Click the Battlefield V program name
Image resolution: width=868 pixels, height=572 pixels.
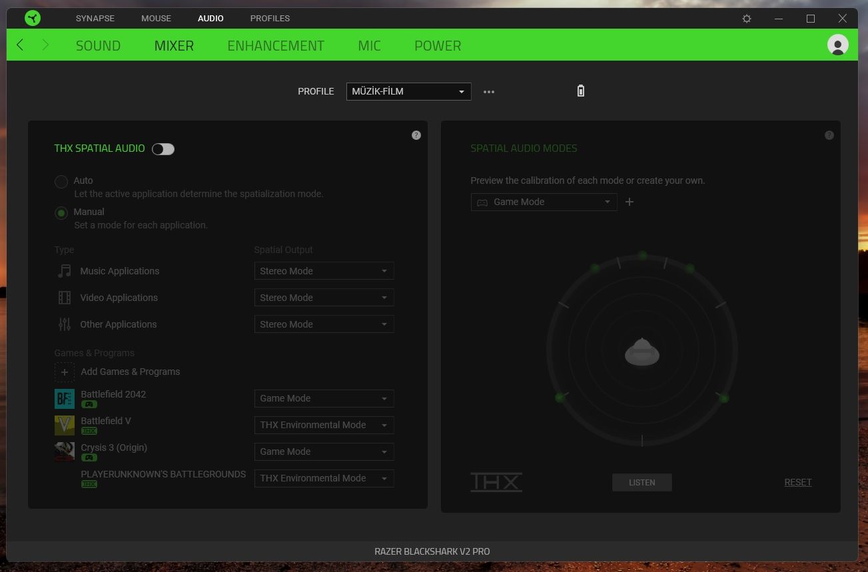point(106,421)
